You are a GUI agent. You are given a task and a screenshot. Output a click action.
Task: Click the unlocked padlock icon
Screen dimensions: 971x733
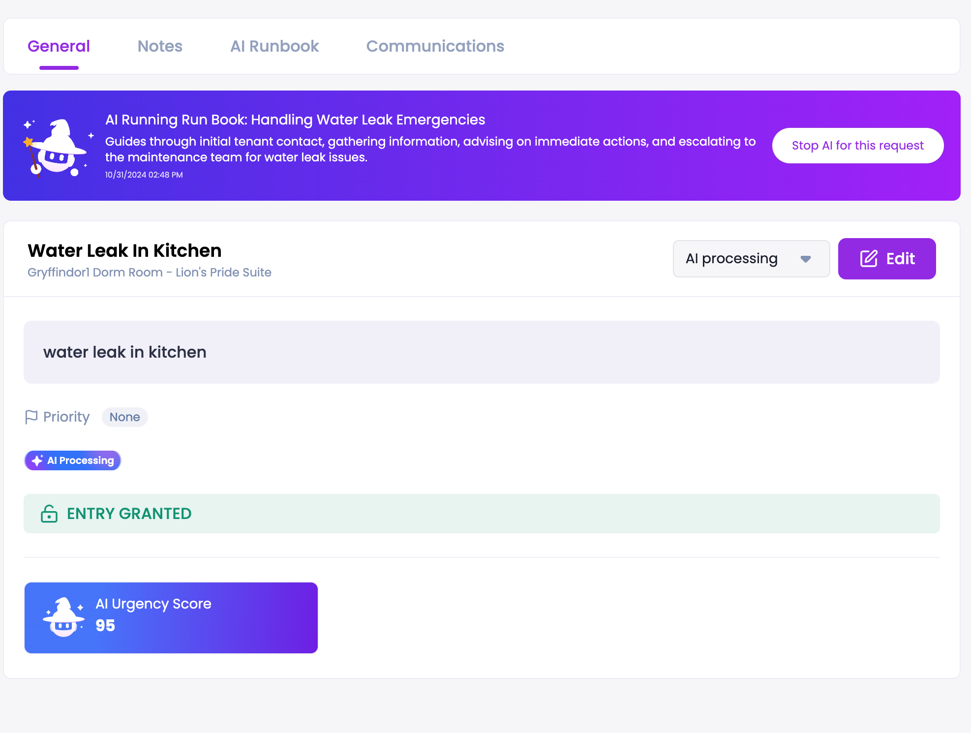click(49, 514)
